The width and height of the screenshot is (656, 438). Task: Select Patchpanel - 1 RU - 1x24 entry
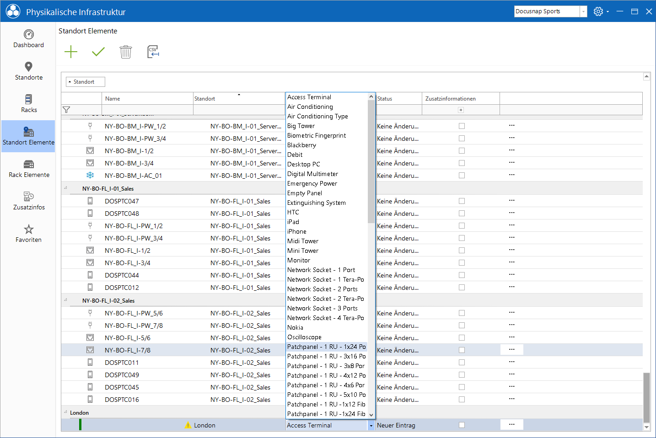[x=327, y=347]
